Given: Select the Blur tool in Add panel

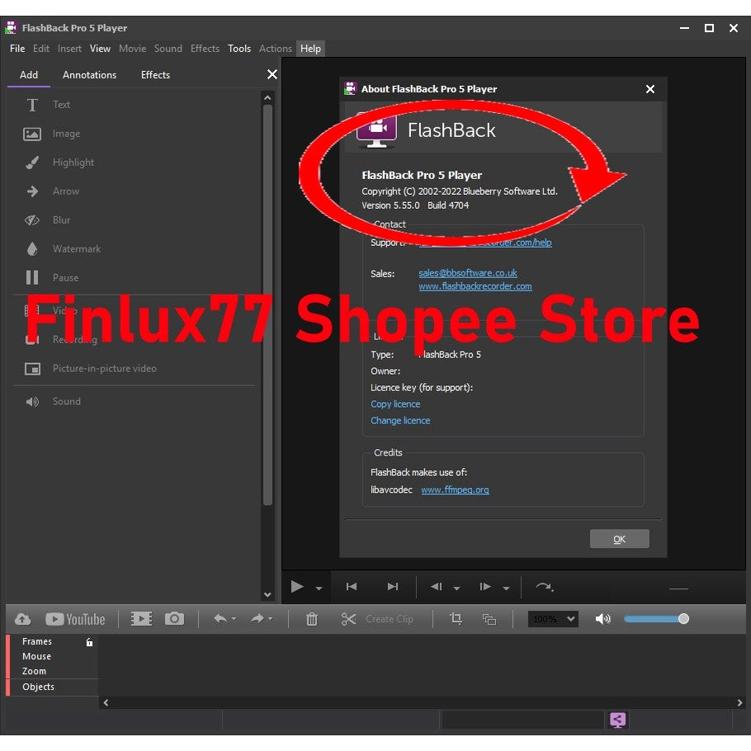Looking at the screenshot, I should (61, 220).
